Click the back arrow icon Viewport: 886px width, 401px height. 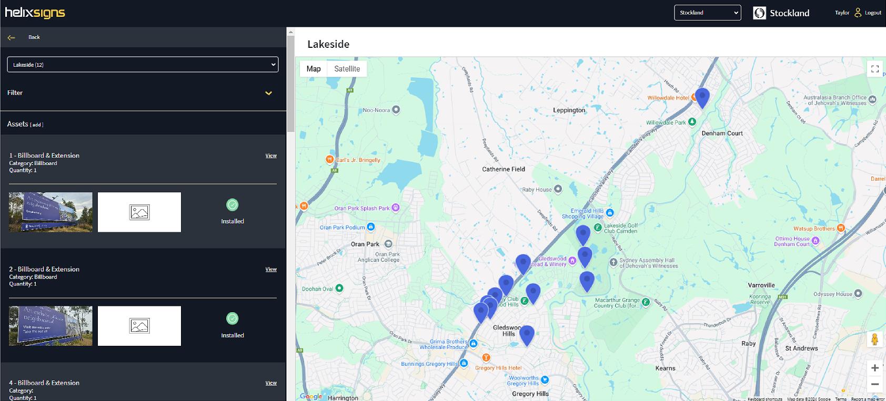(x=11, y=37)
